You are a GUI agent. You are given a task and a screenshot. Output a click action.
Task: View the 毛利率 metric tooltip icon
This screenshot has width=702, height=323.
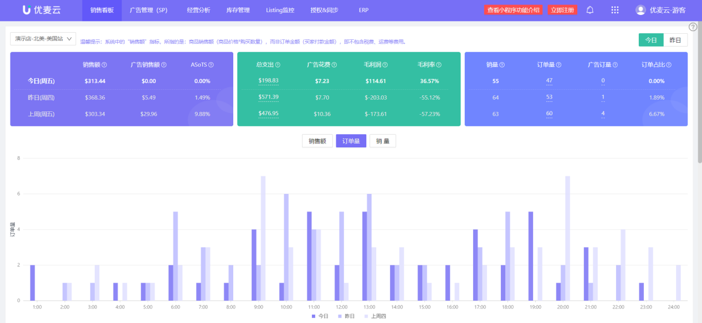coord(438,64)
